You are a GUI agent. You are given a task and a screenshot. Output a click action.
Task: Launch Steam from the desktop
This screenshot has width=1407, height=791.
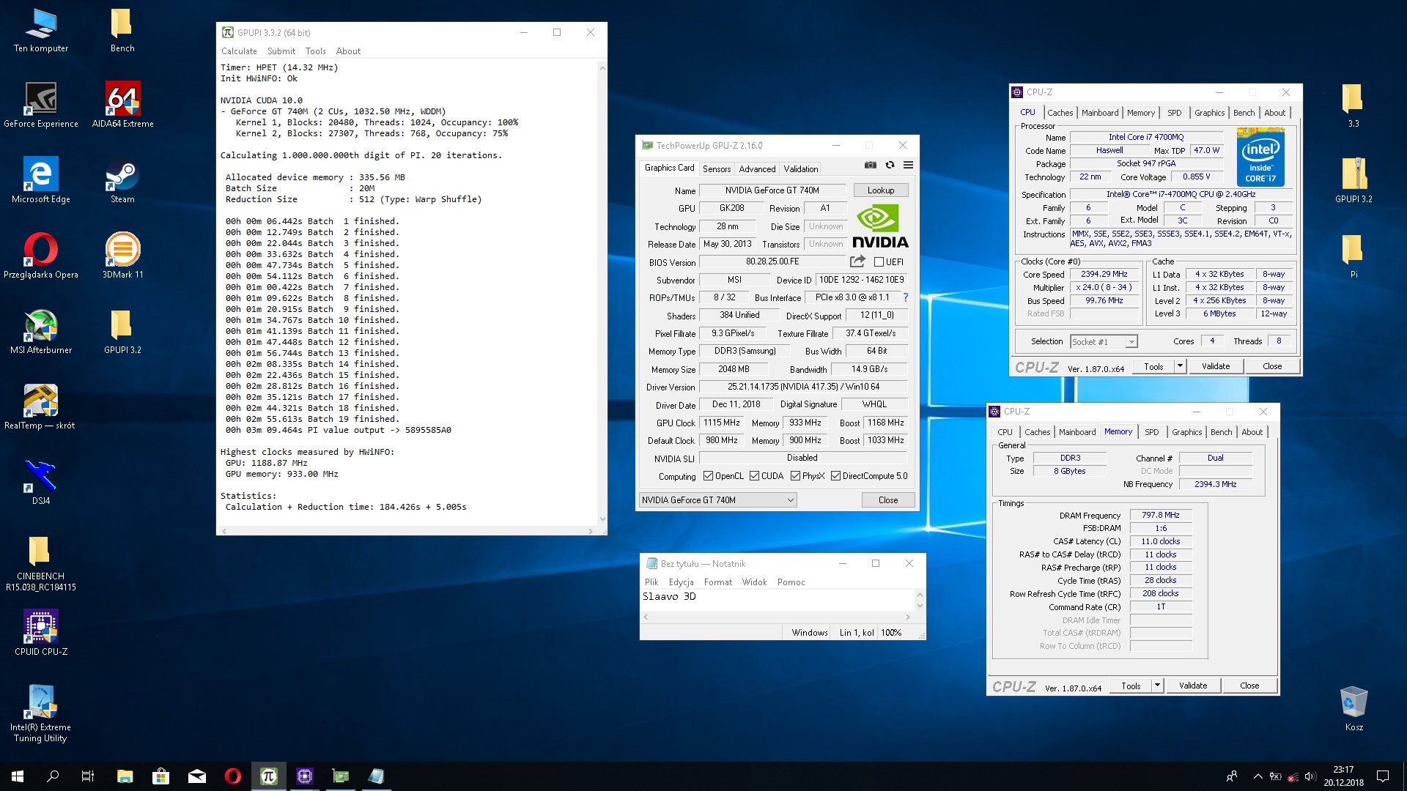[122, 181]
